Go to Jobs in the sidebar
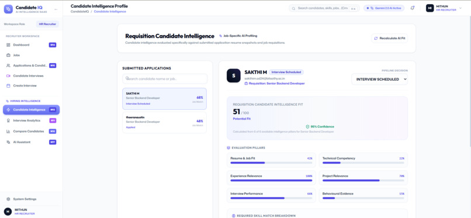The width and height of the screenshot is (471, 218). [x=31, y=56]
